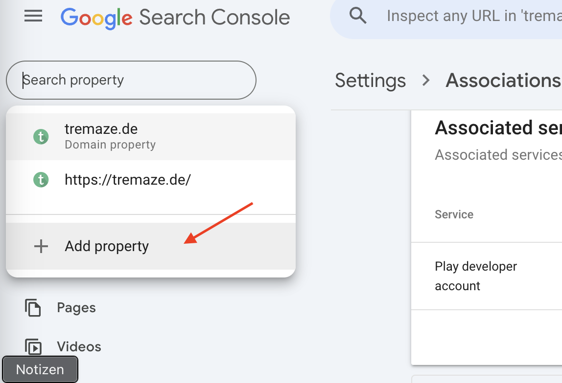The height and width of the screenshot is (383, 562).
Task: Choose Add property from the dropdown
Action: [107, 246]
